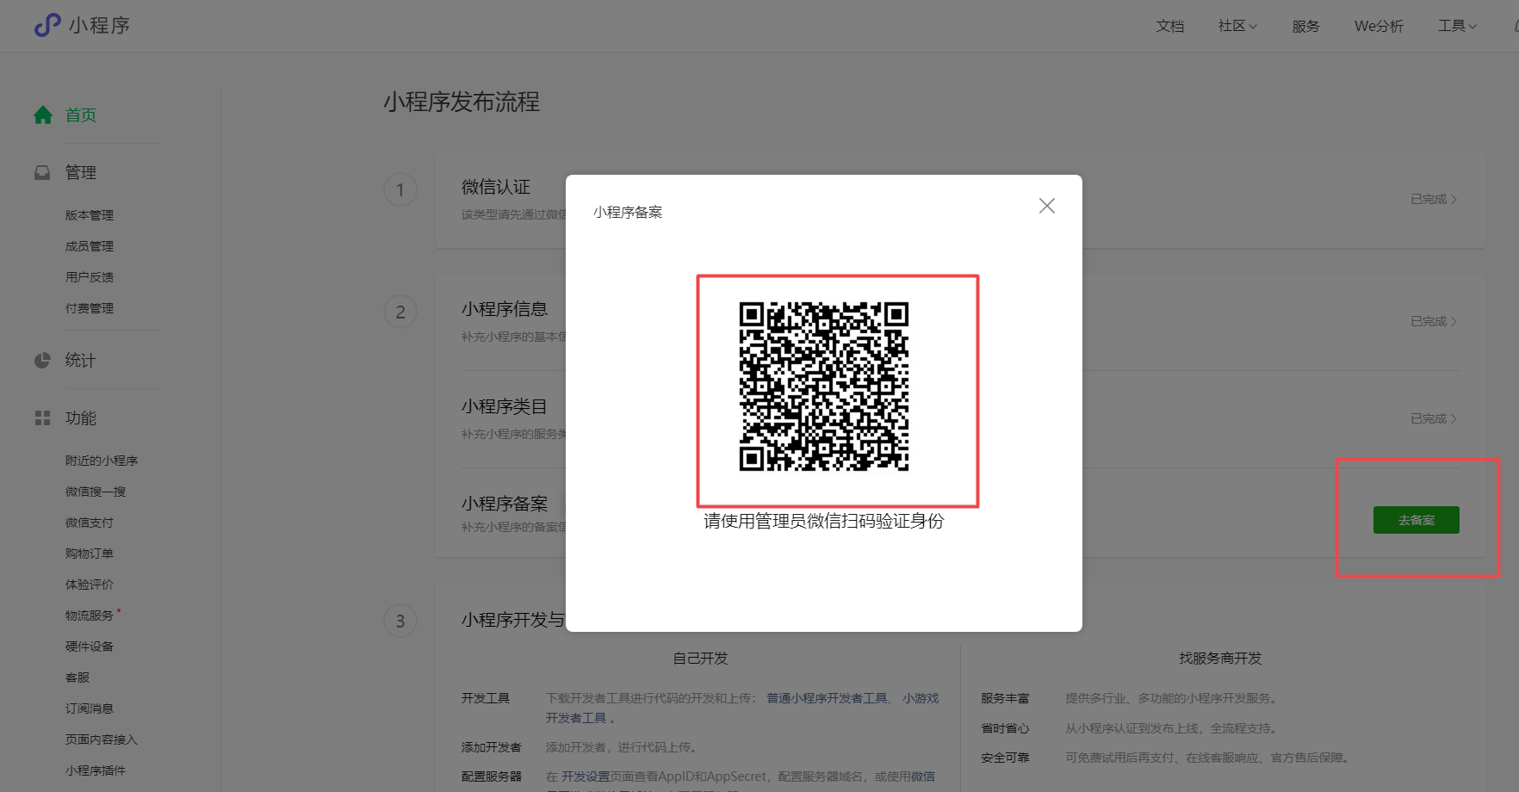1519x792 pixels.
Task: Go to 首页 in the sidebar
Action: 81,115
